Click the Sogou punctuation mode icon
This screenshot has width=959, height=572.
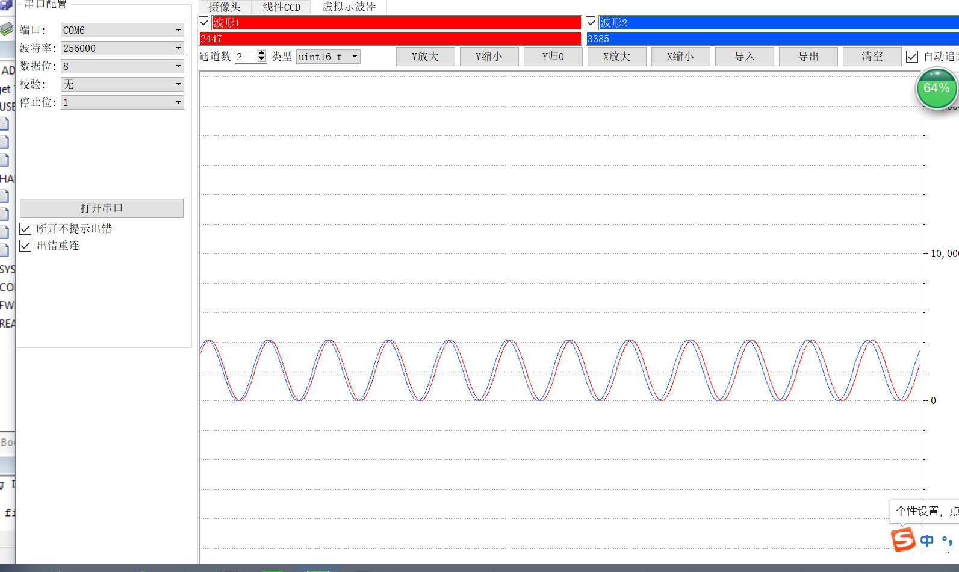click(x=947, y=541)
